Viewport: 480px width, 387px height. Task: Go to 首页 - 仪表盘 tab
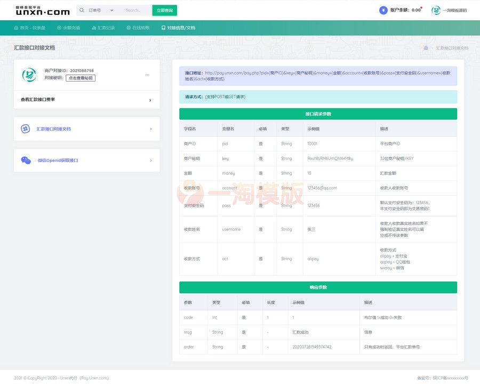point(30,28)
